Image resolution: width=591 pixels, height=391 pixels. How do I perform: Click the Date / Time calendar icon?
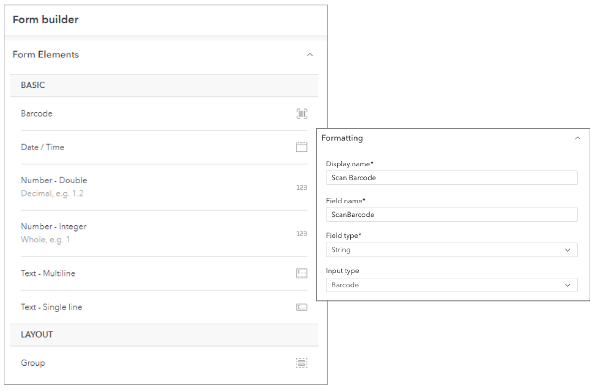pos(301,147)
